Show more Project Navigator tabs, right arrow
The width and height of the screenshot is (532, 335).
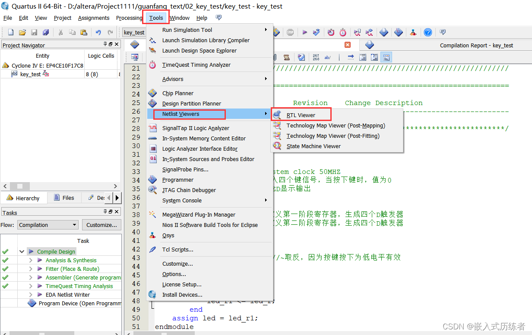click(x=117, y=198)
